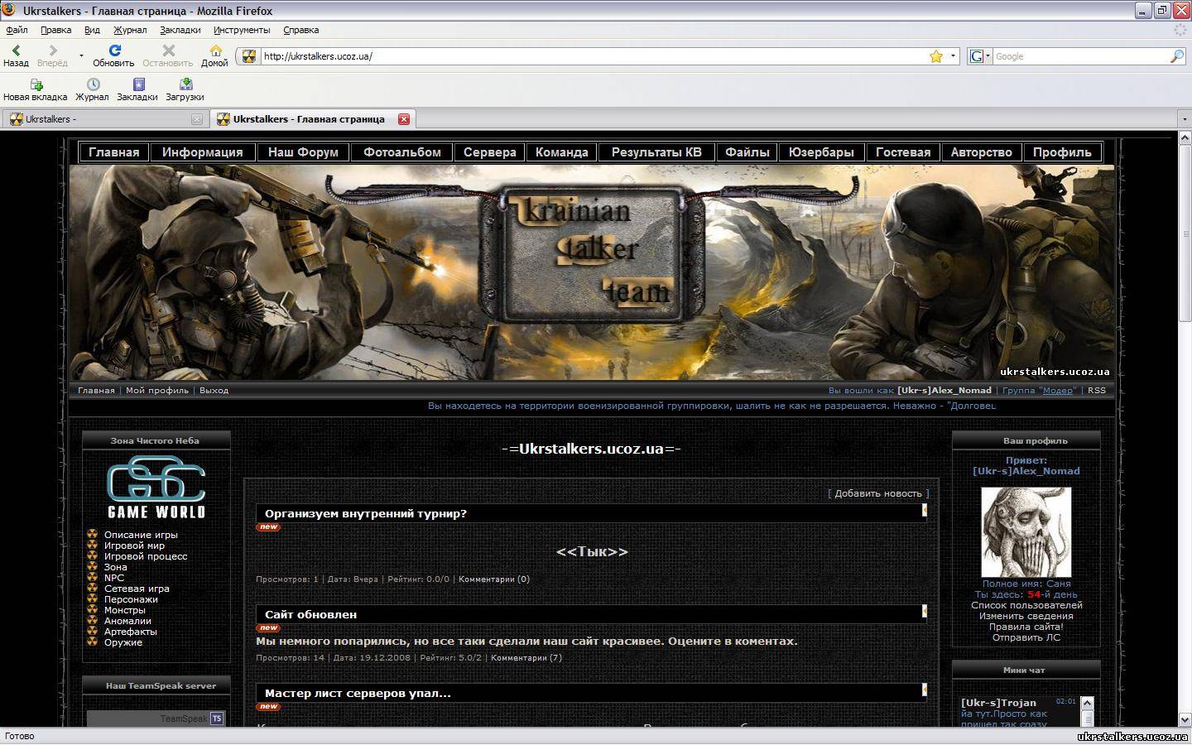Click Мой профиль link

click(157, 391)
